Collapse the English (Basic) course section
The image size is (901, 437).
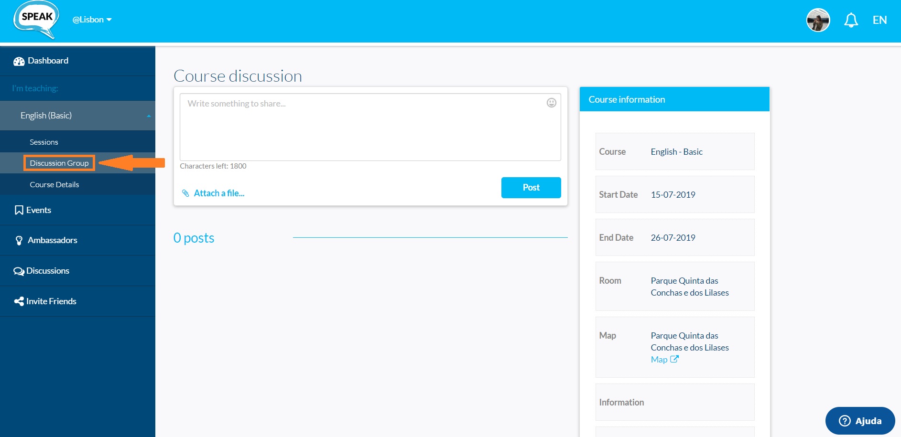(77, 116)
